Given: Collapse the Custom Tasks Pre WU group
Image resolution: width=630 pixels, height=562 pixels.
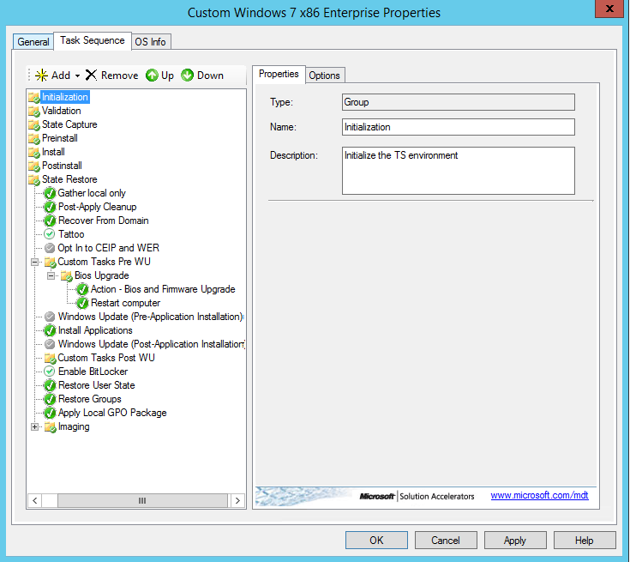Looking at the screenshot, I should (x=35, y=262).
